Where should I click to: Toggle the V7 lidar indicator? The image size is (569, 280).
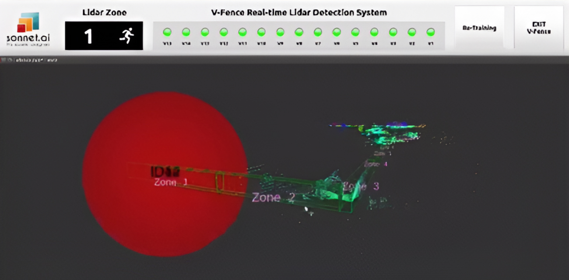tap(318, 32)
